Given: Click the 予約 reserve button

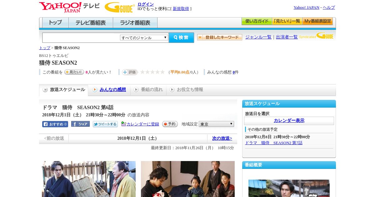Looking at the screenshot, I should click(170, 124).
